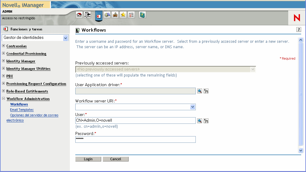The image size is (306, 172).
Task: Open the Credential Provisioning role link
Action: click(x=26, y=54)
